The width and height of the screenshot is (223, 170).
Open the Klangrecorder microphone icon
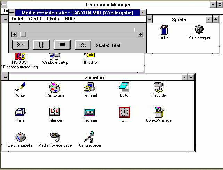[90, 137]
